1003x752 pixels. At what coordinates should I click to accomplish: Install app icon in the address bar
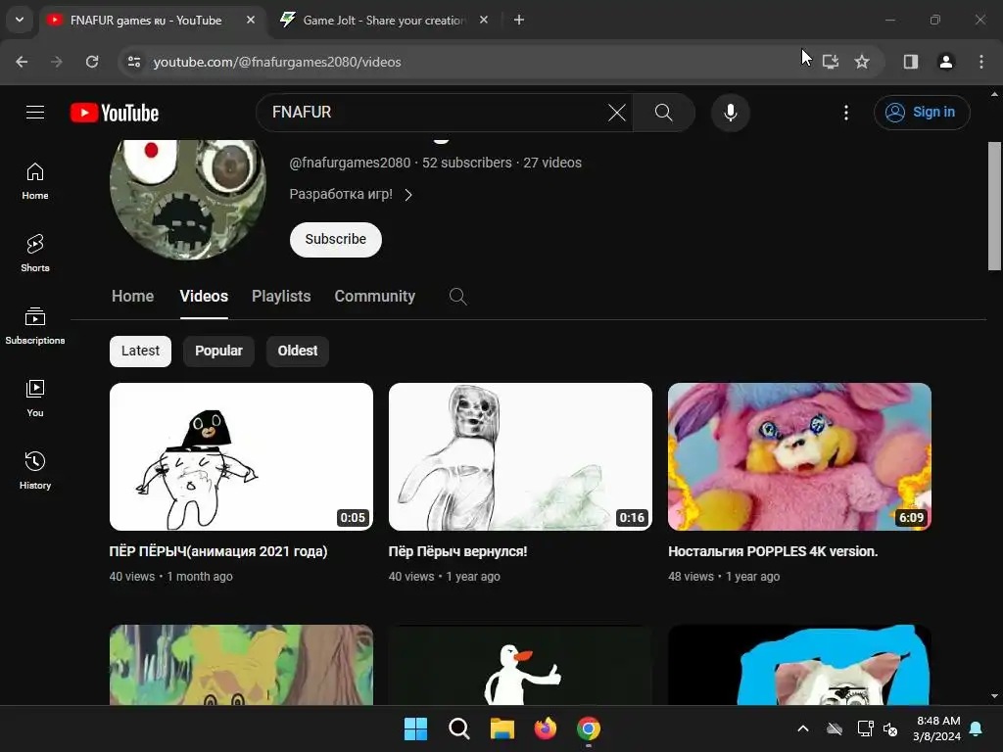click(831, 62)
